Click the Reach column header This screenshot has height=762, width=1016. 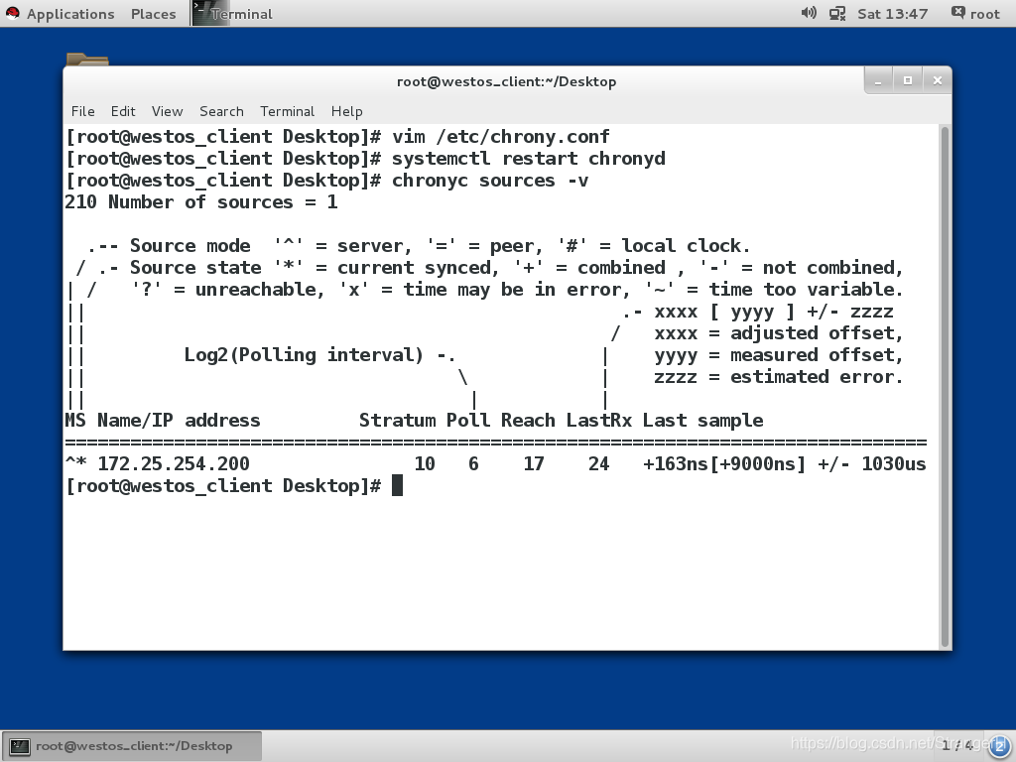click(x=528, y=421)
